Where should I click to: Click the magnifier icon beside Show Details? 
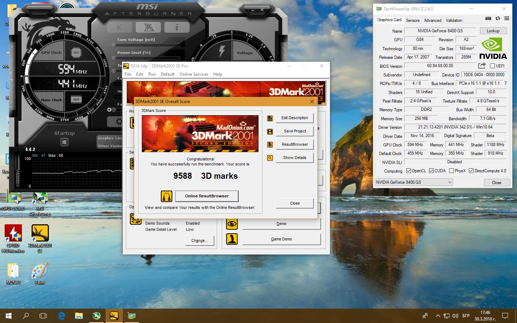click(270, 158)
